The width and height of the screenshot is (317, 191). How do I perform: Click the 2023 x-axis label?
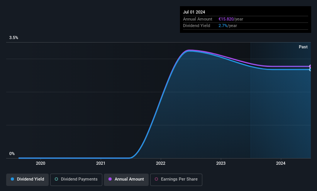pyautogui.click(x=221, y=163)
